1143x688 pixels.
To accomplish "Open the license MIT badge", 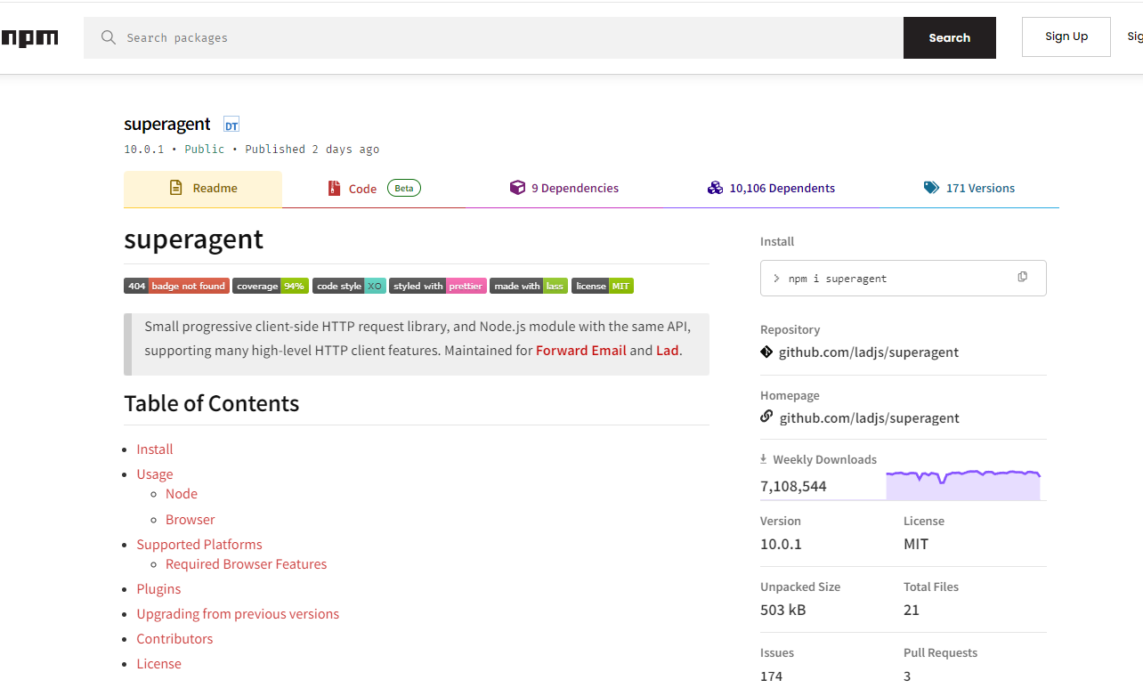I will pyautogui.click(x=603, y=286).
